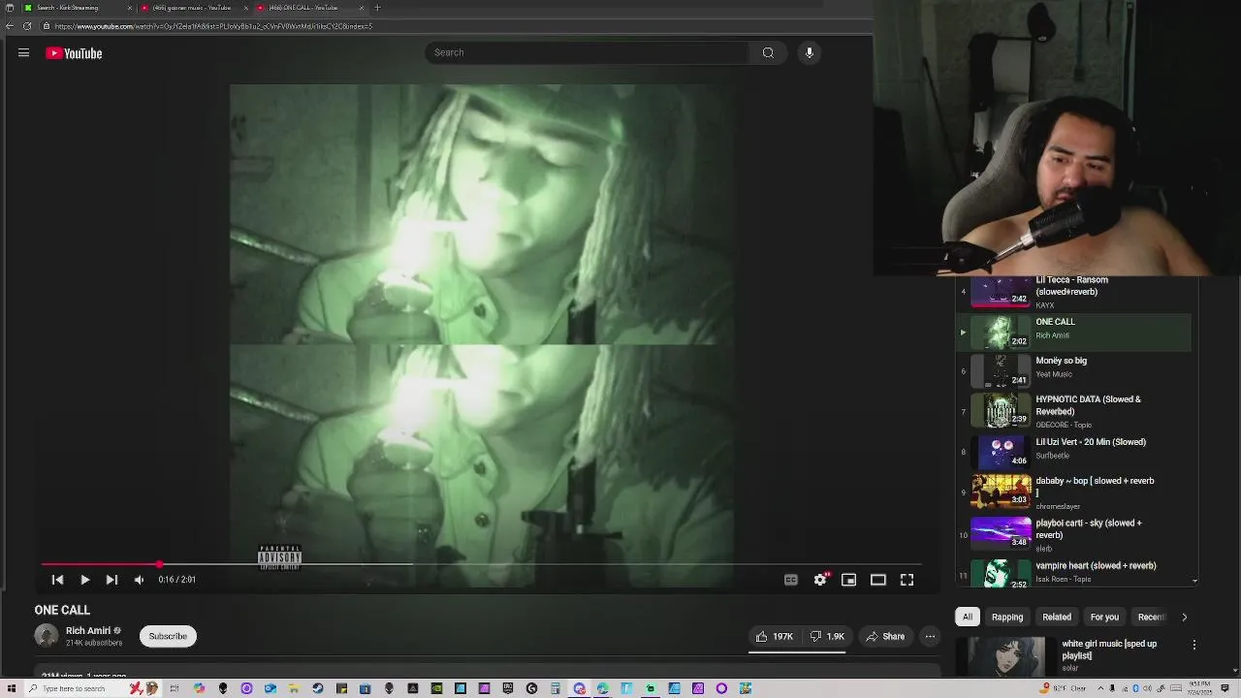Play Lil Tecca - Ransom playlist thumbnail

pyautogui.click(x=1001, y=291)
